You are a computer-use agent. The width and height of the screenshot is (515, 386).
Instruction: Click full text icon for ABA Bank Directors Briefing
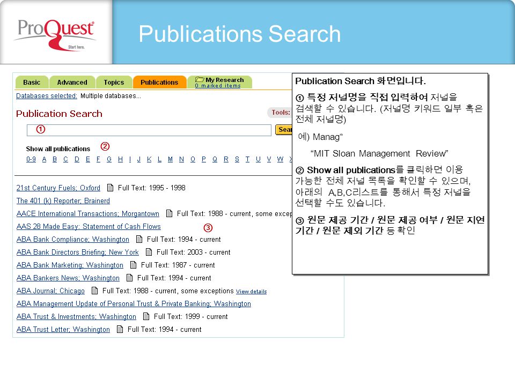tap(149, 252)
